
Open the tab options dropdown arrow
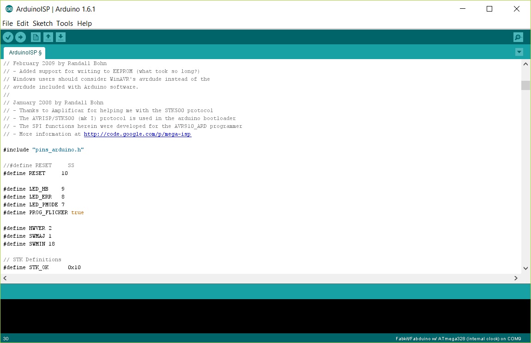point(519,52)
